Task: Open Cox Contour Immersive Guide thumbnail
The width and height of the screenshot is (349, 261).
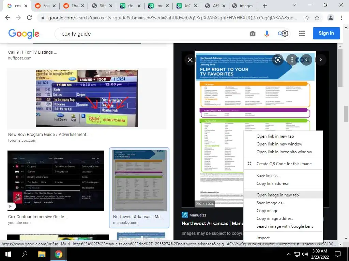Action: 56,181
